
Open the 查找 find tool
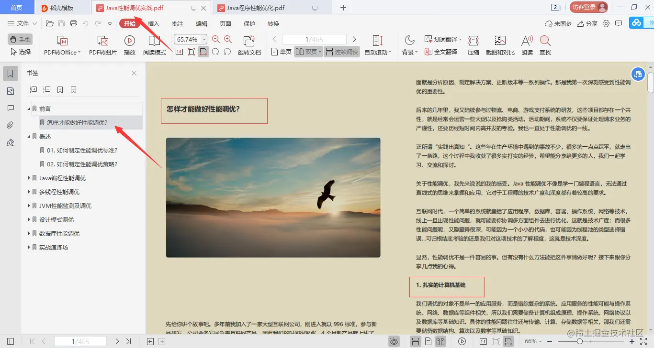[x=546, y=44]
